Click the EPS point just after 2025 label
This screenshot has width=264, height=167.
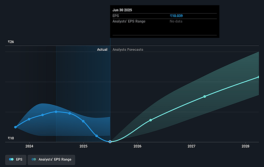(x=83, y=121)
